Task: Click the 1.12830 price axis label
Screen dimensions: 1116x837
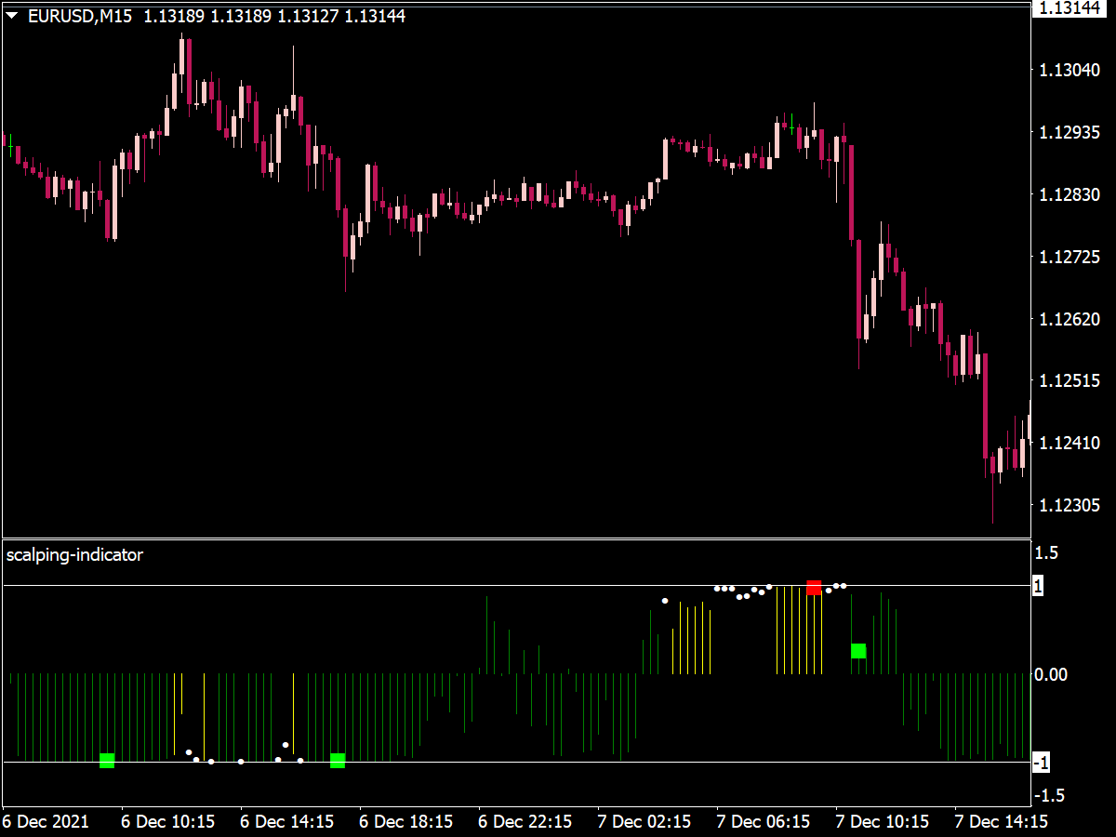Action: (x=1070, y=194)
